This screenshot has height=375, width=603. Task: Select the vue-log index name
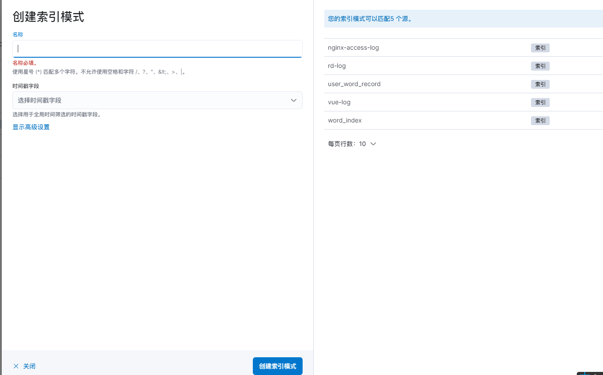pyautogui.click(x=339, y=102)
